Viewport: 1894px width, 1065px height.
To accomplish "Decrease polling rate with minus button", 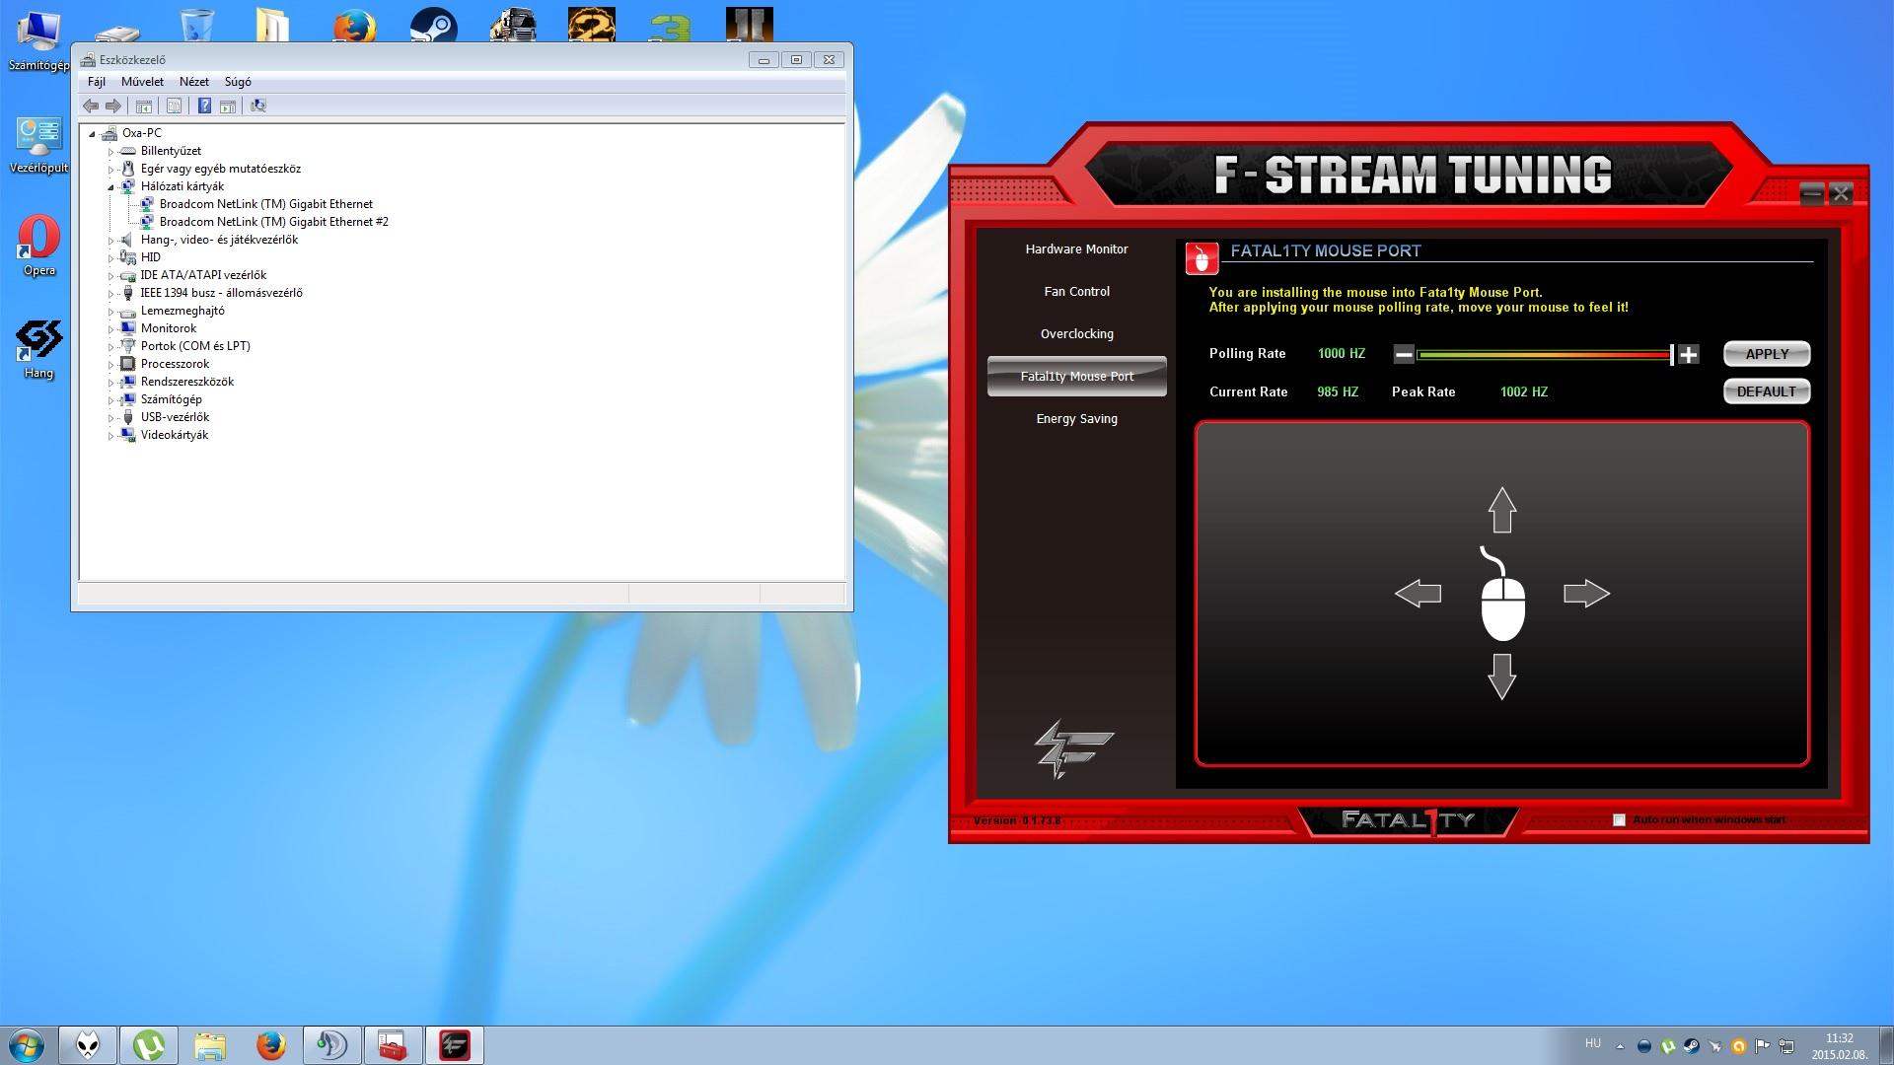I will click(x=1404, y=355).
